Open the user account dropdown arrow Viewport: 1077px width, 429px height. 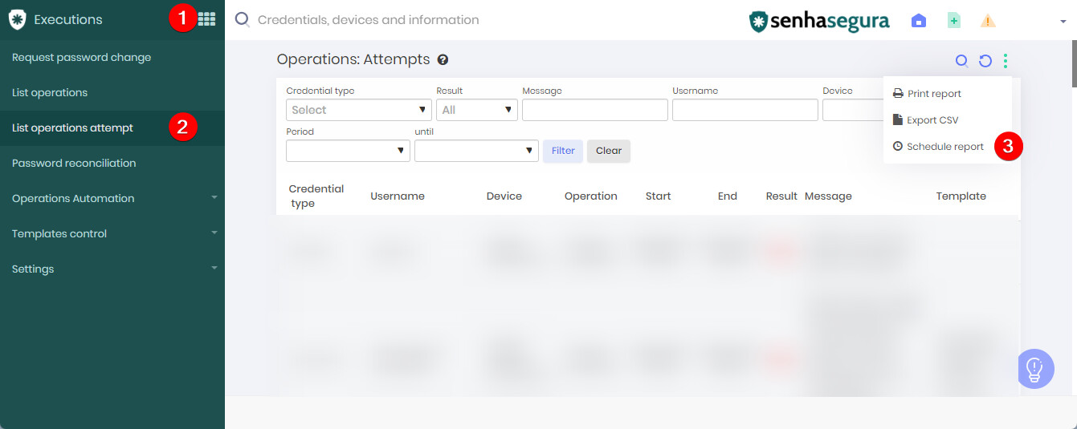pos(1063,22)
